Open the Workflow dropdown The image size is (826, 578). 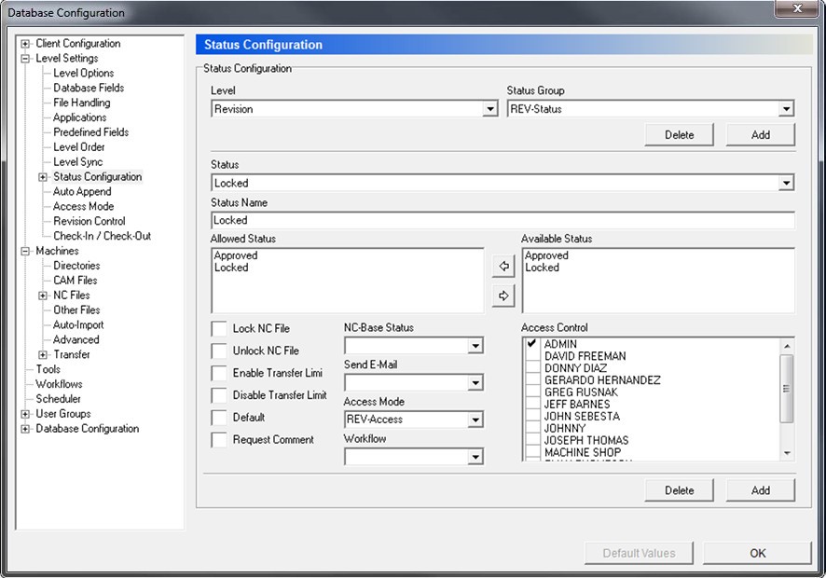click(475, 456)
